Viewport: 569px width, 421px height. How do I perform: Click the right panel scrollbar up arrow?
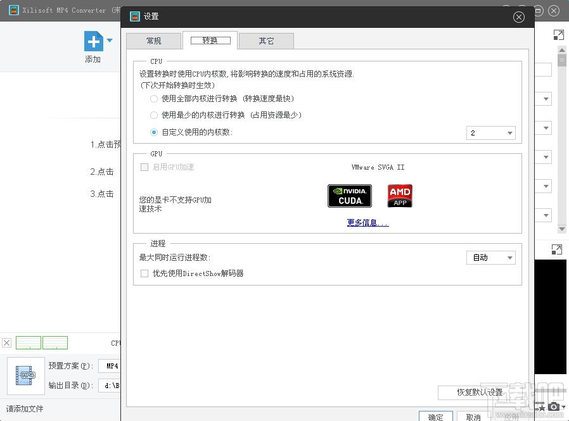click(x=562, y=49)
